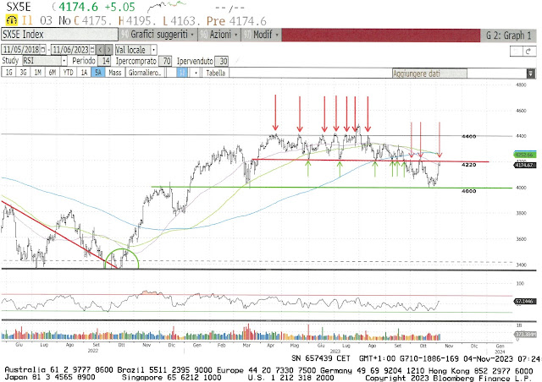Click the Tabella button
Viewport: 542px width, 382px height.
pos(215,73)
